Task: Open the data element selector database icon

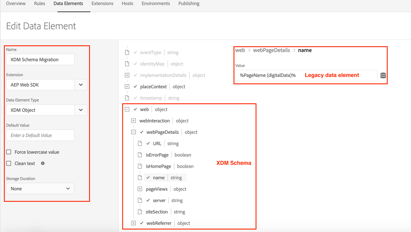Action: [383, 75]
